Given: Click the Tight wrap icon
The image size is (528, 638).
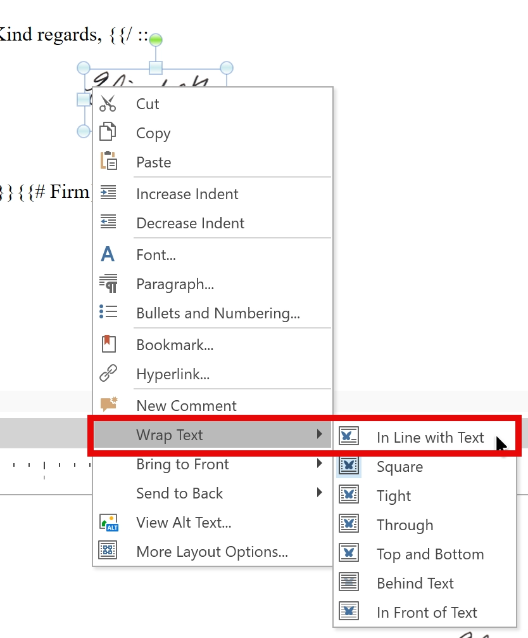Looking at the screenshot, I should pyautogui.click(x=349, y=495).
